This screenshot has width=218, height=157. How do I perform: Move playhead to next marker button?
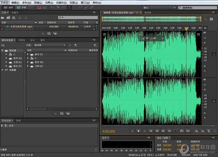click(x=169, y=131)
